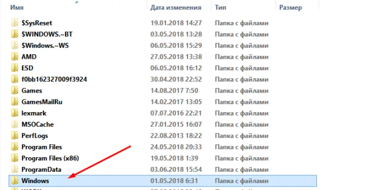Click date 06.05.2018 16:12 of ESD
Screen dimensions: 376x190
click(176, 68)
